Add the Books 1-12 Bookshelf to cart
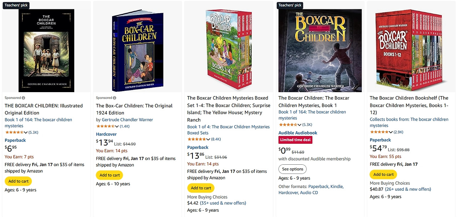This screenshot has height=217, width=457. [383, 174]
